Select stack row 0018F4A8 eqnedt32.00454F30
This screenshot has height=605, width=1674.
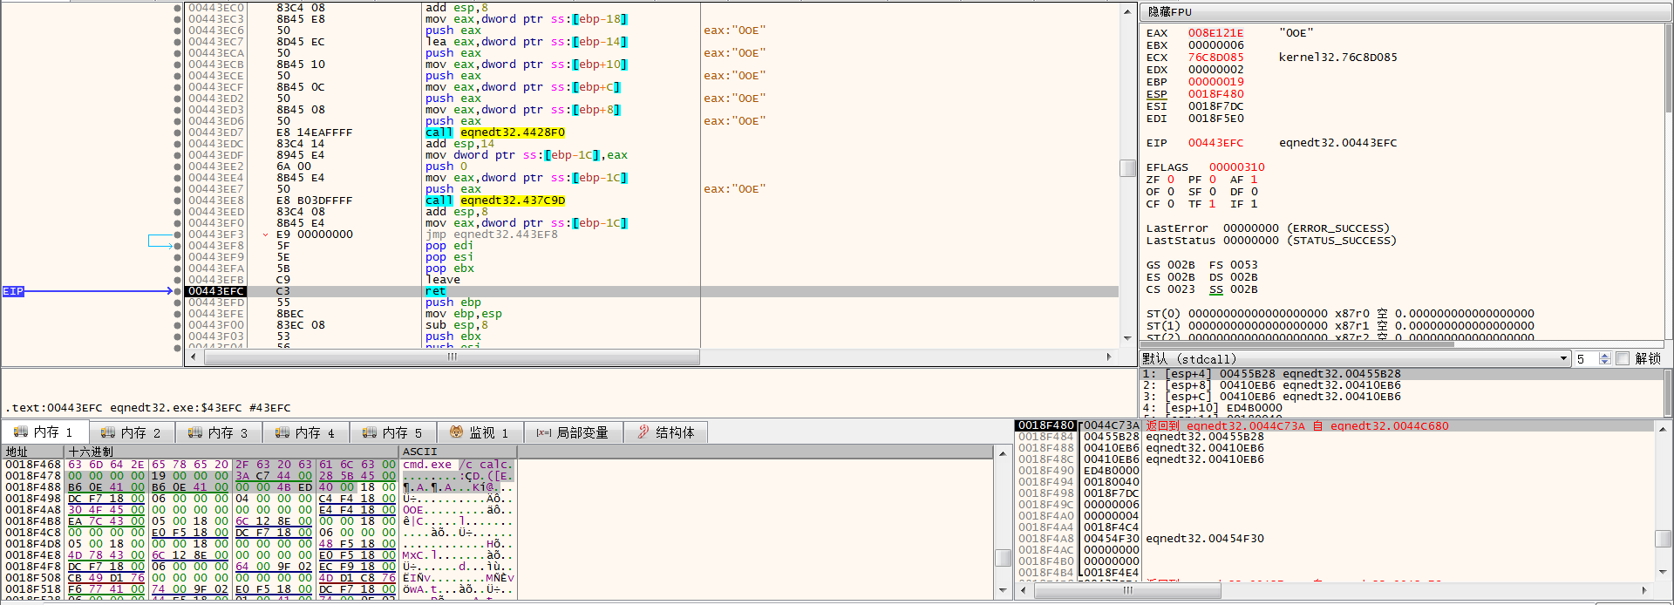click(x=1335, y=539)
